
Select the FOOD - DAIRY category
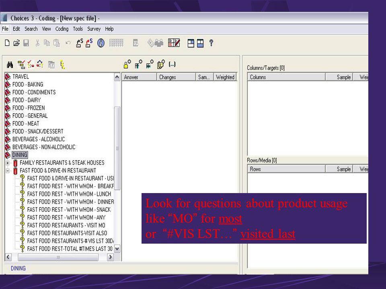click(x=27, y=100)
